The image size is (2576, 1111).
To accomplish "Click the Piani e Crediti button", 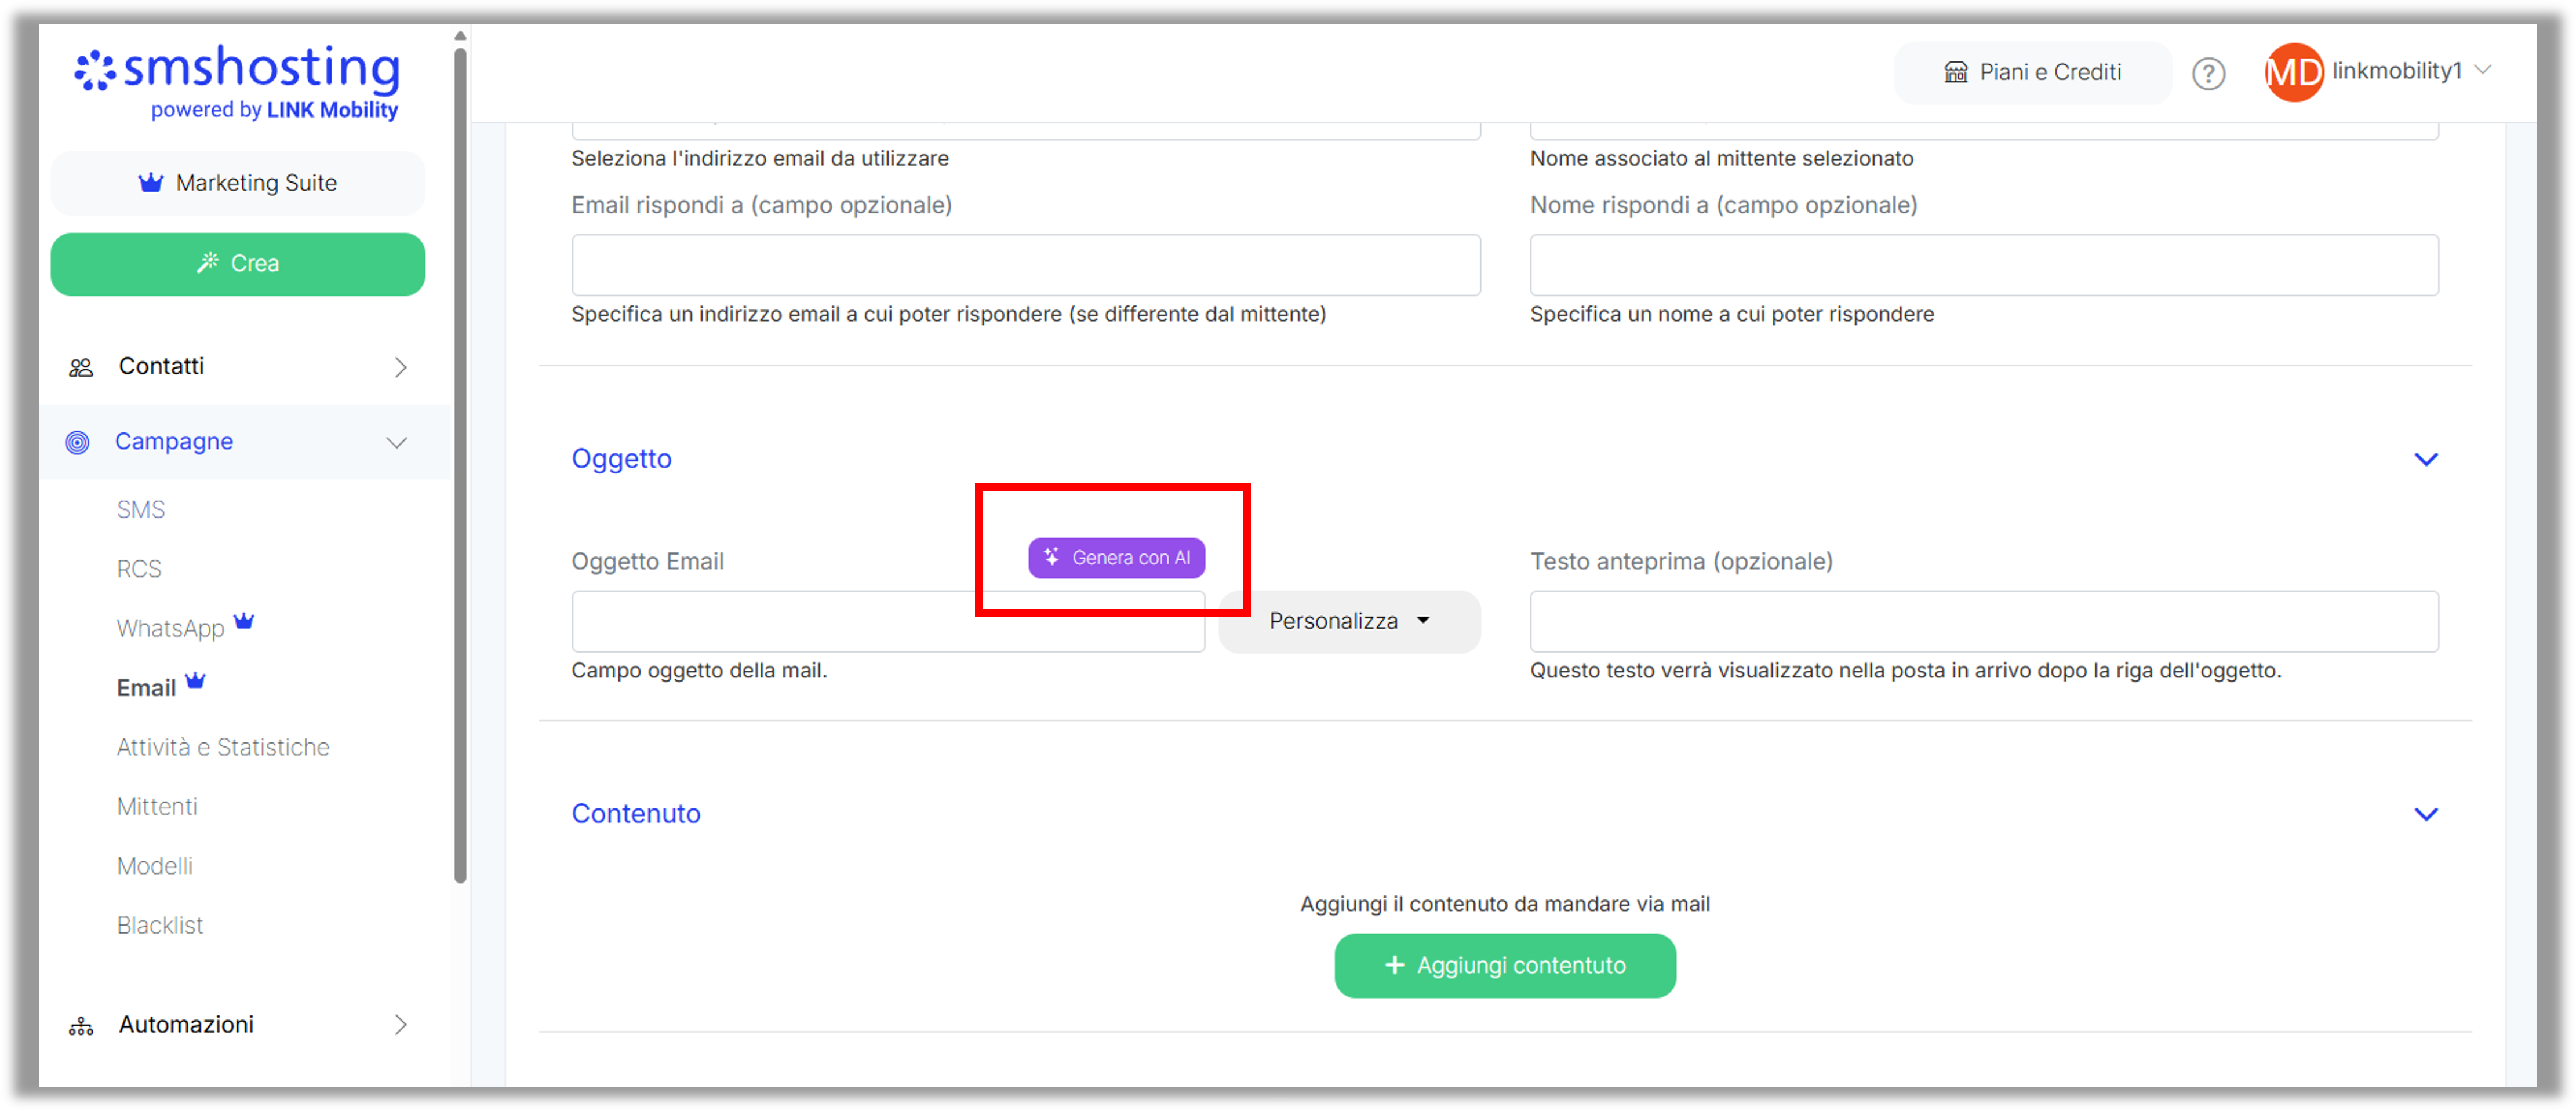I will [2032, 72].
